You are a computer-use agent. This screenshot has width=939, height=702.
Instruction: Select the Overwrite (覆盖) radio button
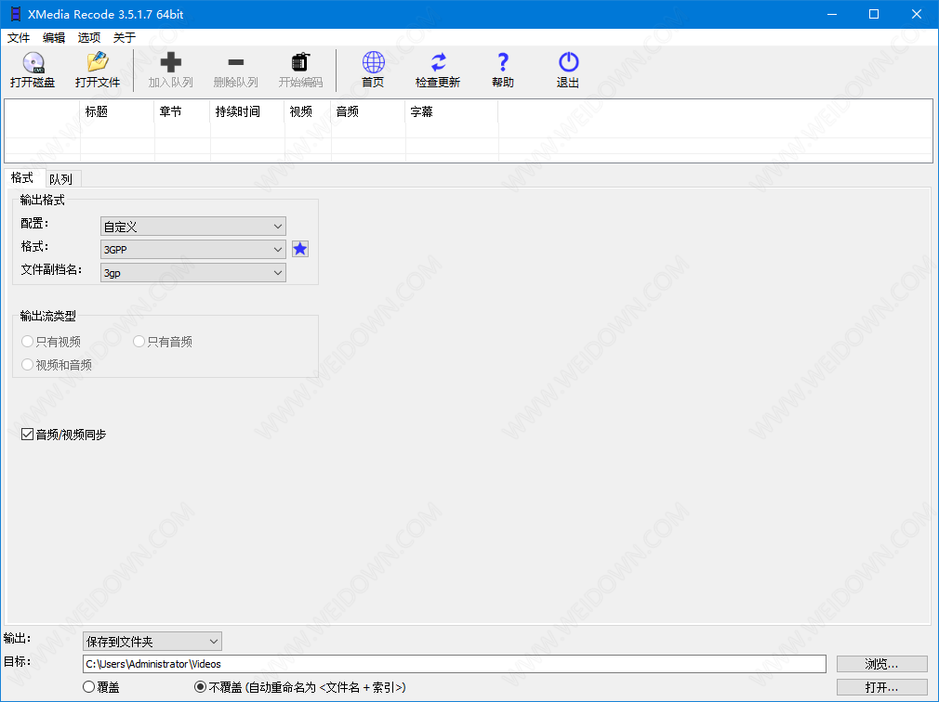pyautogui.click(x=89, y=687)
